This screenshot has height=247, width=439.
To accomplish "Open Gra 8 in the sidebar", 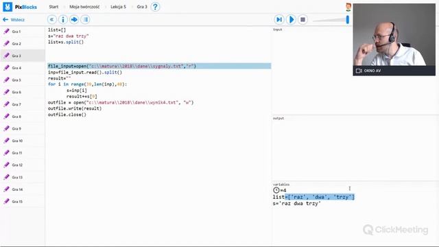I will coord(23,117).
